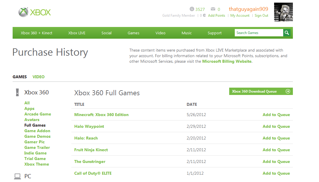Open Xbox 360 Download Queue
Screen dimensions: 319x182
coord(254,91)
